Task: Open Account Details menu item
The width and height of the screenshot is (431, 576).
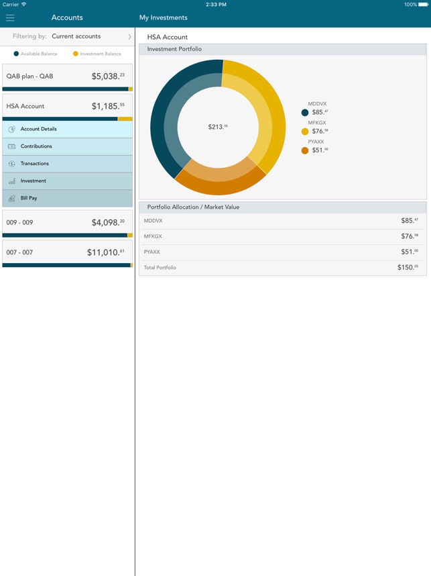Action: click(x=68, y=129)
